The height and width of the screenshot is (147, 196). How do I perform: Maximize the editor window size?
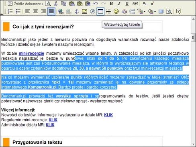[x=161, y=11]
